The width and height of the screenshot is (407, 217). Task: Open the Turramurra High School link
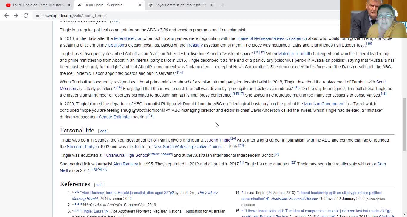pyautogui.click(x=126, y=155)
